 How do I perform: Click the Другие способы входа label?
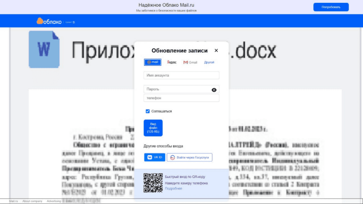(x=163, y=146)
